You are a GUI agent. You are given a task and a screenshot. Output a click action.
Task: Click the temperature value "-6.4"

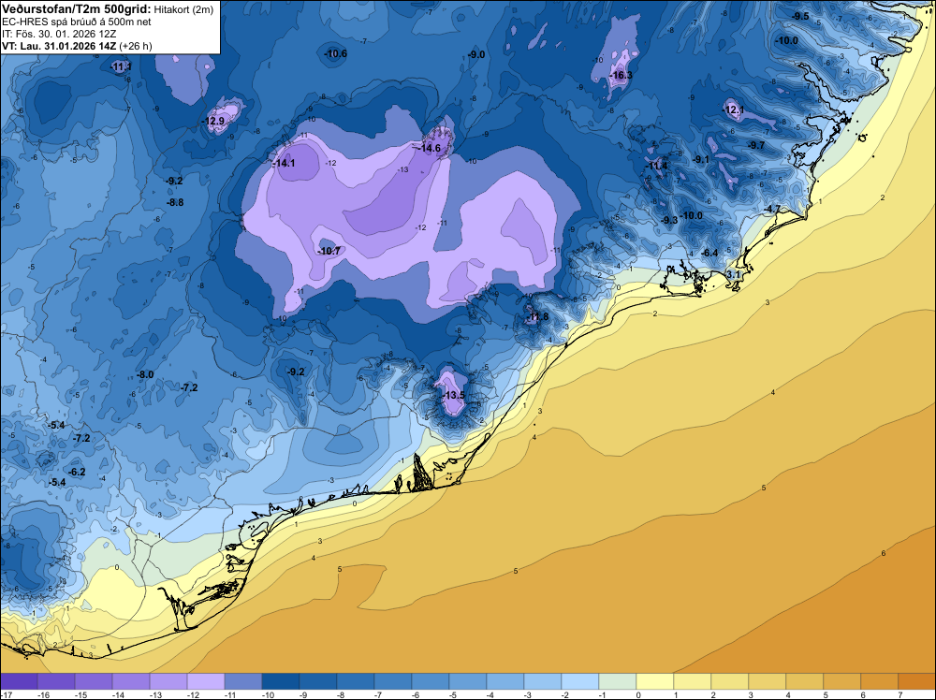coord(709,253)
